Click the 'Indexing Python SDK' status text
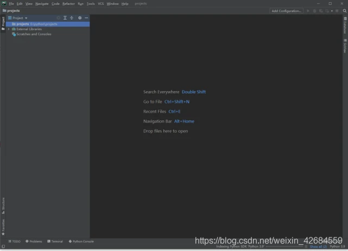Screen dimensions: 348x251 point(241,247)
